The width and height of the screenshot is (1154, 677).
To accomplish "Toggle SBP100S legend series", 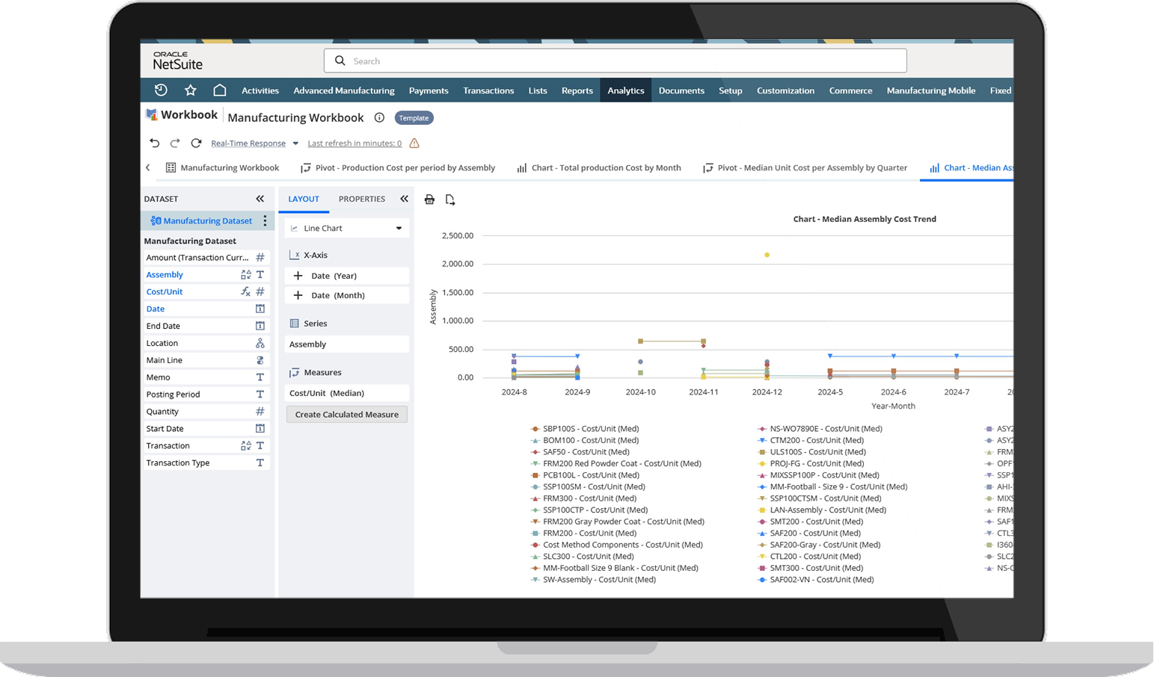I will (585, 429).
